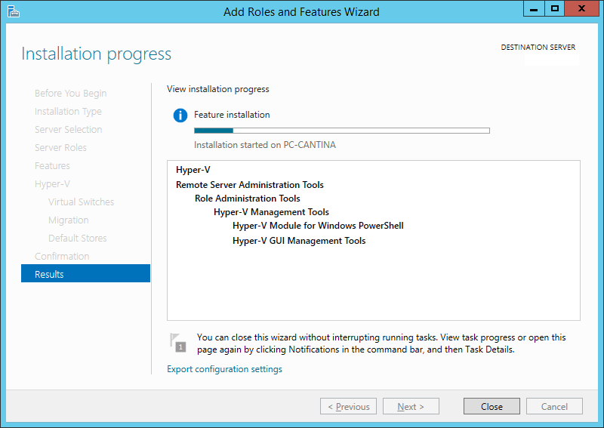Maximize the wizard window
The width and height of the screenshot is (604, 428).
[x=554, y=8]
